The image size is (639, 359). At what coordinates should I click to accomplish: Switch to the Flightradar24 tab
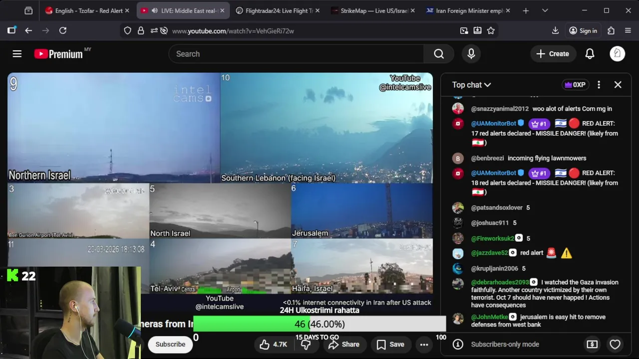pyautogui.click(x=277, y=10)
